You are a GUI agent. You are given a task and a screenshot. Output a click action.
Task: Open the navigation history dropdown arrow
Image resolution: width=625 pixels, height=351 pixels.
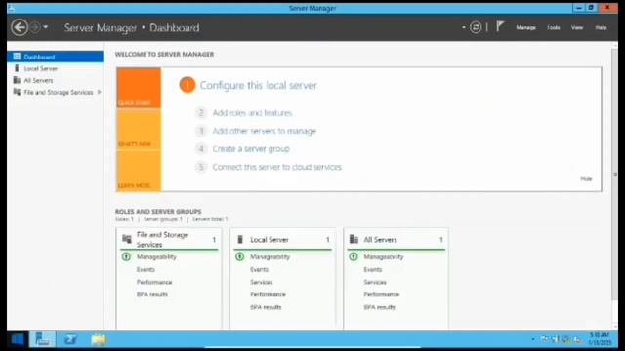pos(46,27)
